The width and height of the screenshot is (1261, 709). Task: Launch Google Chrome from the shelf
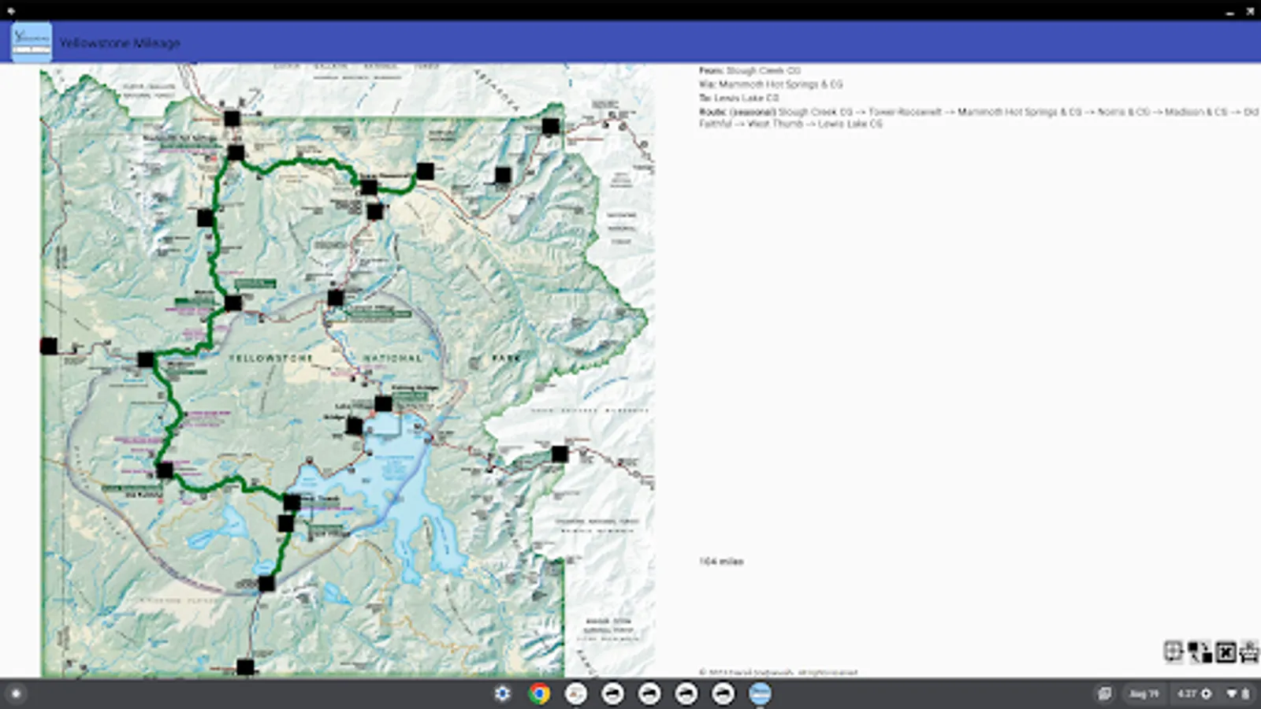[x=540, y=693]
